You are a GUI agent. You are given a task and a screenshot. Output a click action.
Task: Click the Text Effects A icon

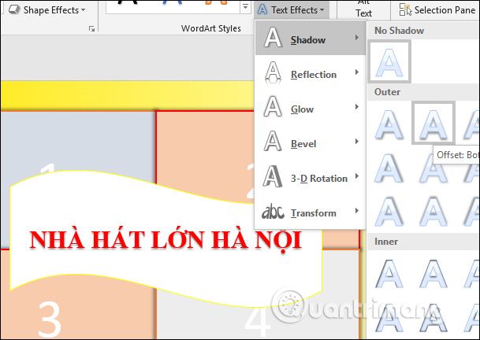click(x=262, y=9)
